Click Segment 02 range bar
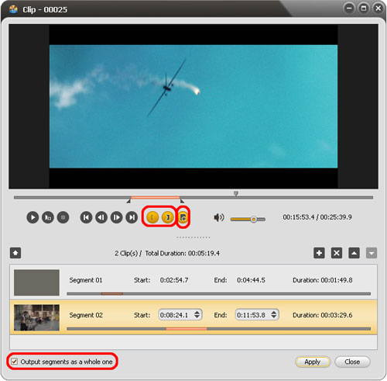387x381 pixels. tap(219, 329)
